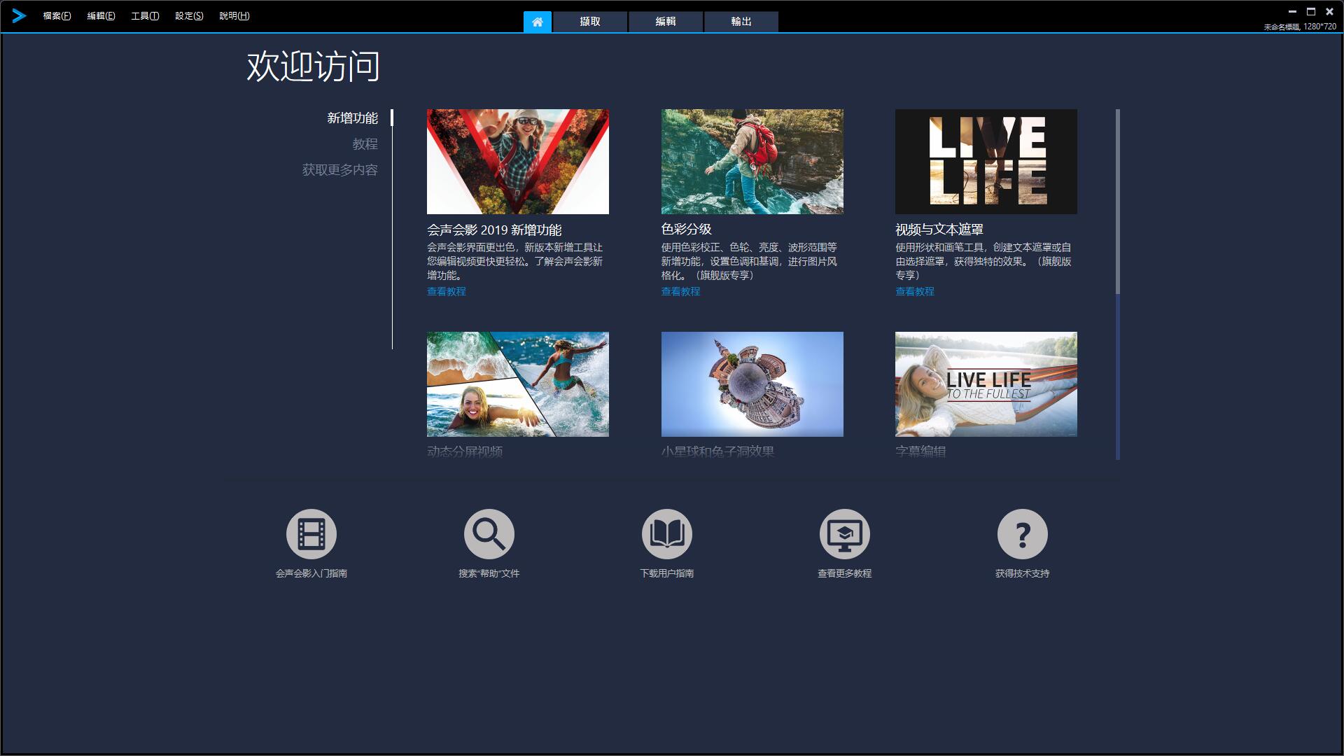Open the 檔案(F) menu

57,15
